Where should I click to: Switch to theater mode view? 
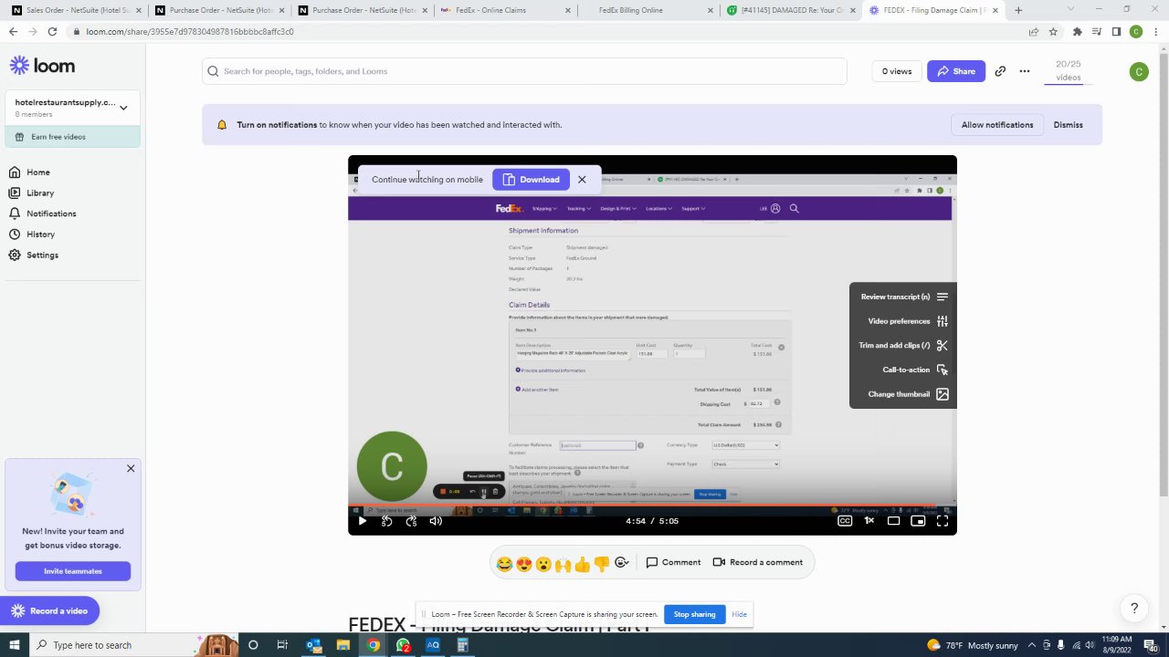(893, 521)
